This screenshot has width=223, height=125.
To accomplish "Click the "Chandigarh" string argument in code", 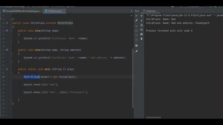I will pos(77,92).
